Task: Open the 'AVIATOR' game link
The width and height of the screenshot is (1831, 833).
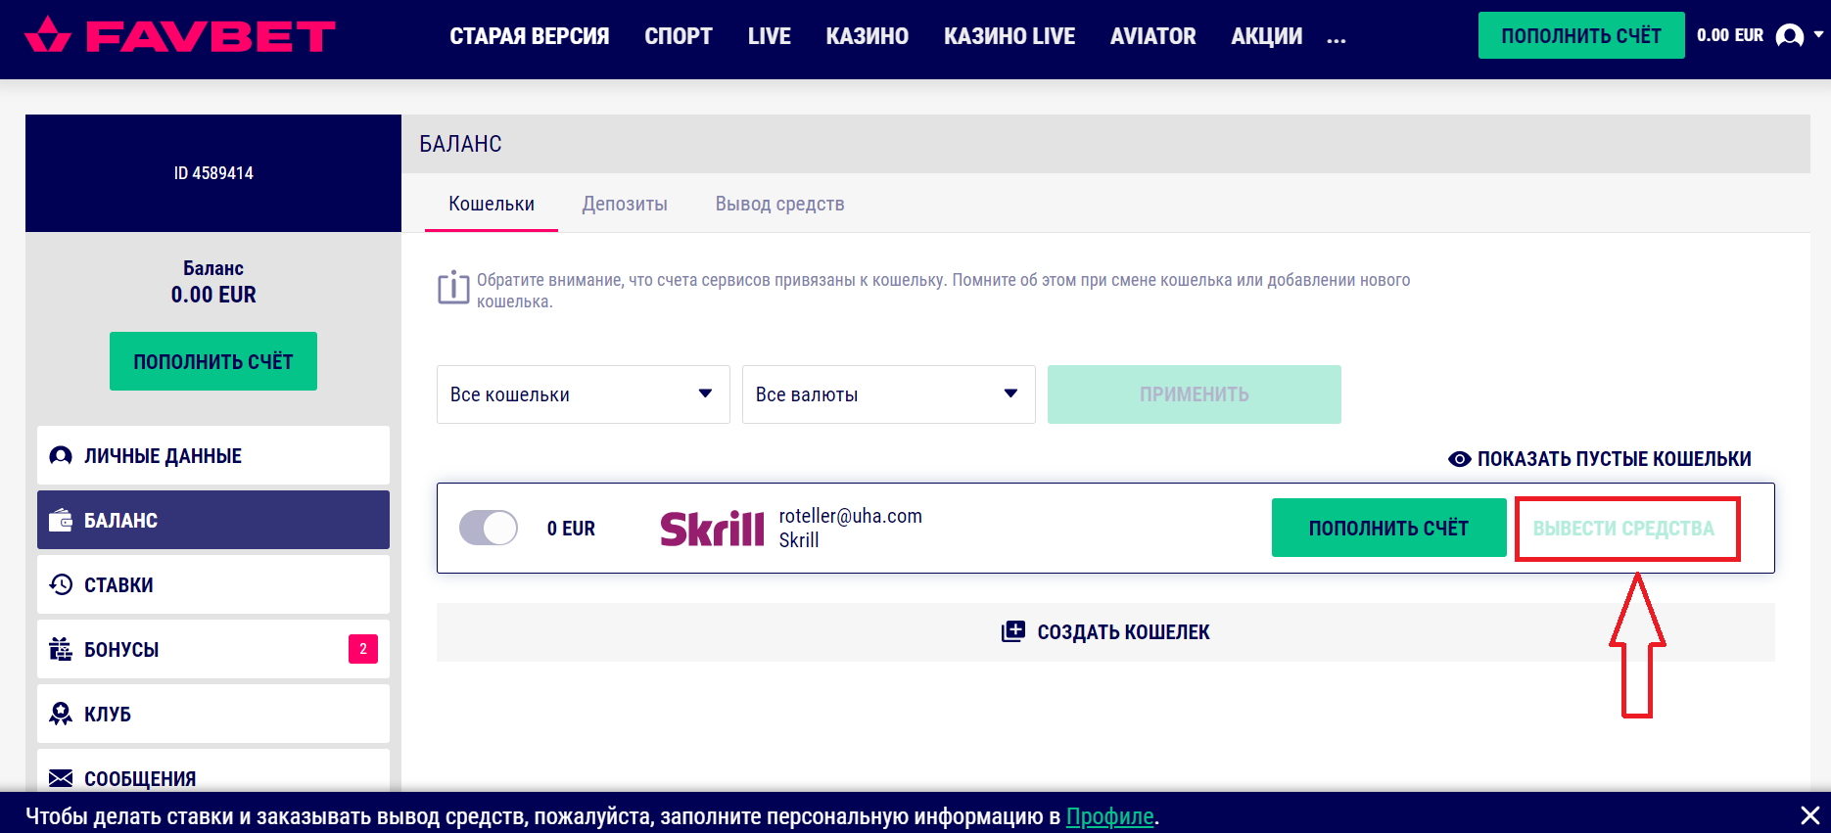Action: click(x=1153, y=36)
